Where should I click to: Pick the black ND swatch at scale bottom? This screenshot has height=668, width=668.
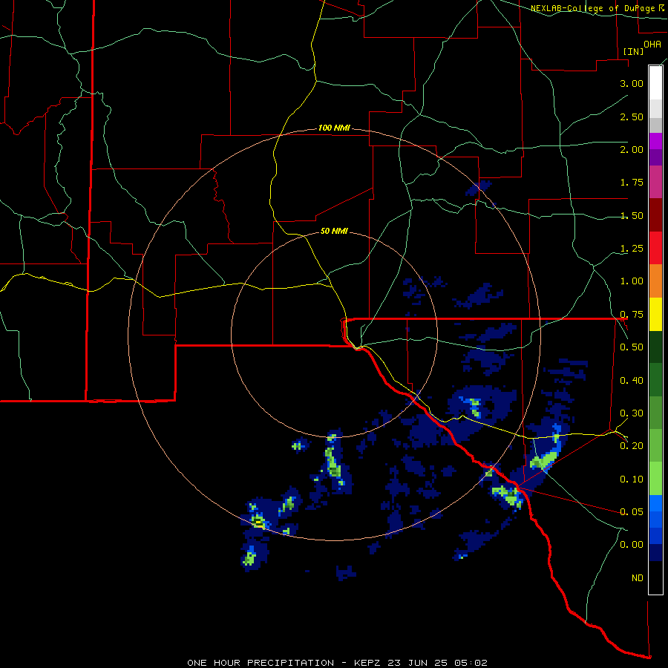pos(655,577)
